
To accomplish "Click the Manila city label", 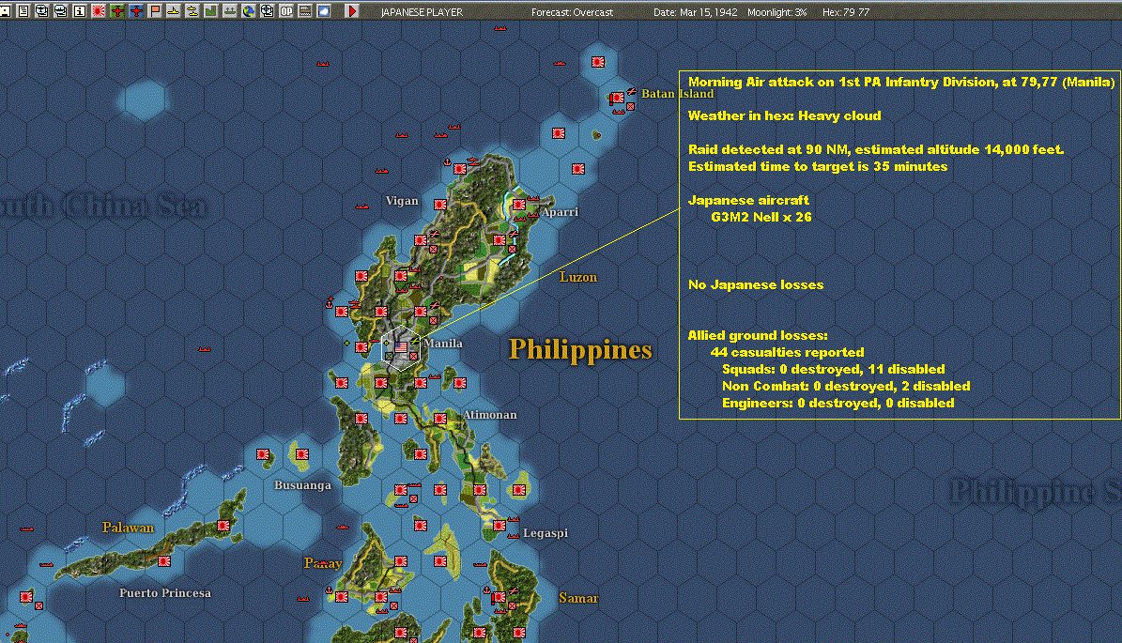I will pyautogui.click(x=443, y=344).
